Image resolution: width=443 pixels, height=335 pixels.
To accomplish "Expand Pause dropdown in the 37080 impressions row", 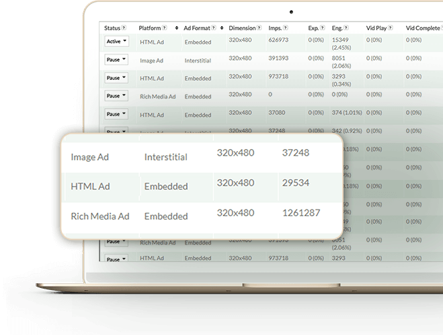I will tap(116, 114).
